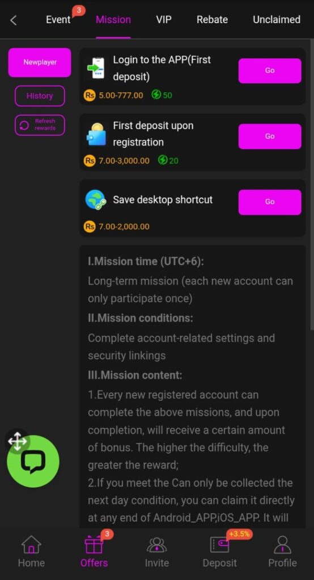Tap the move handle above the chat bubble

pyautogui.click(x=17, y=441)
